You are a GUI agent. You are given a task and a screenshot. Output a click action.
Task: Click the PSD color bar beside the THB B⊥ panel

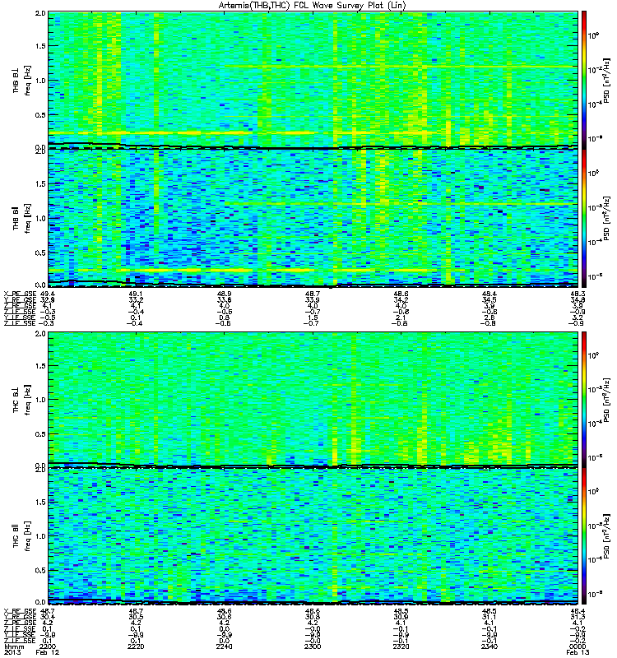pyautogui.click(x=584, y=80)
